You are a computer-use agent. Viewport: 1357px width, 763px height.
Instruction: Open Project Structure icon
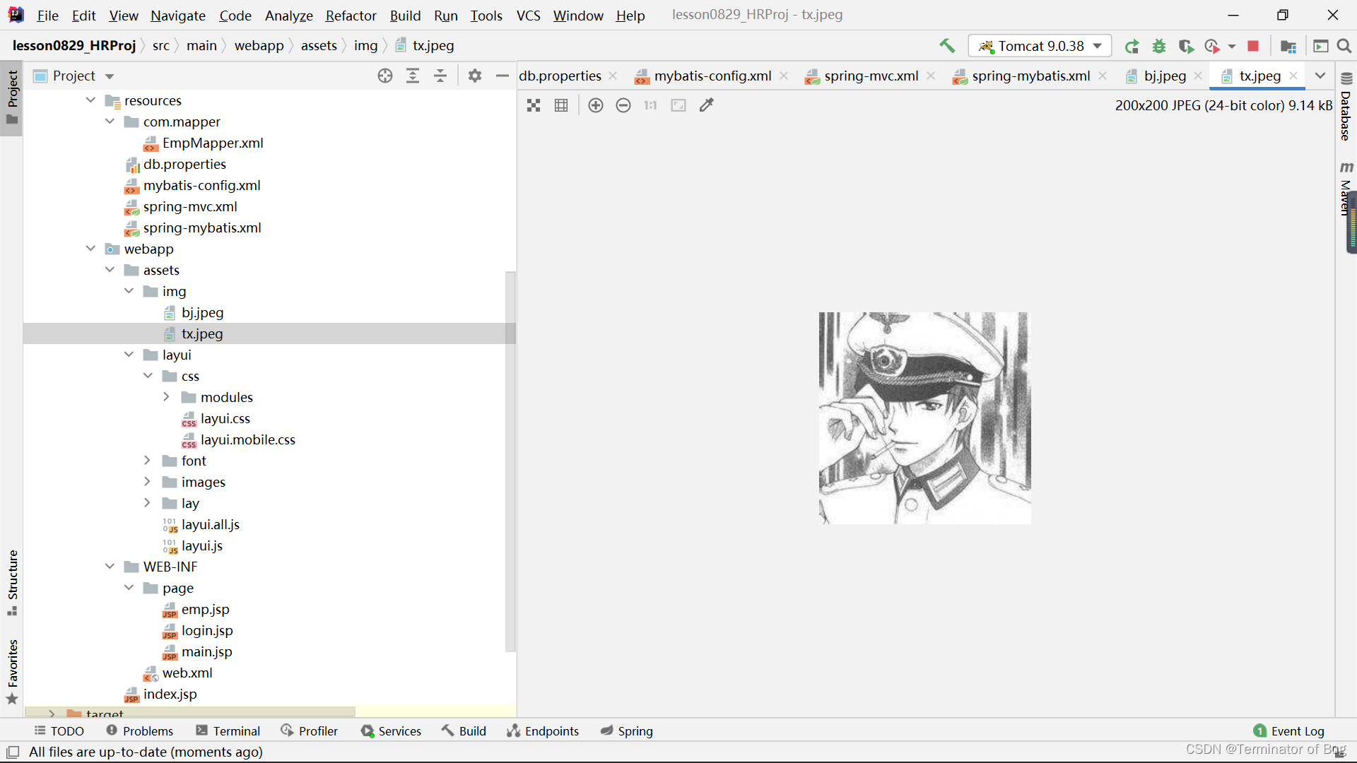pyautogui.click(x=1288, y=46)
